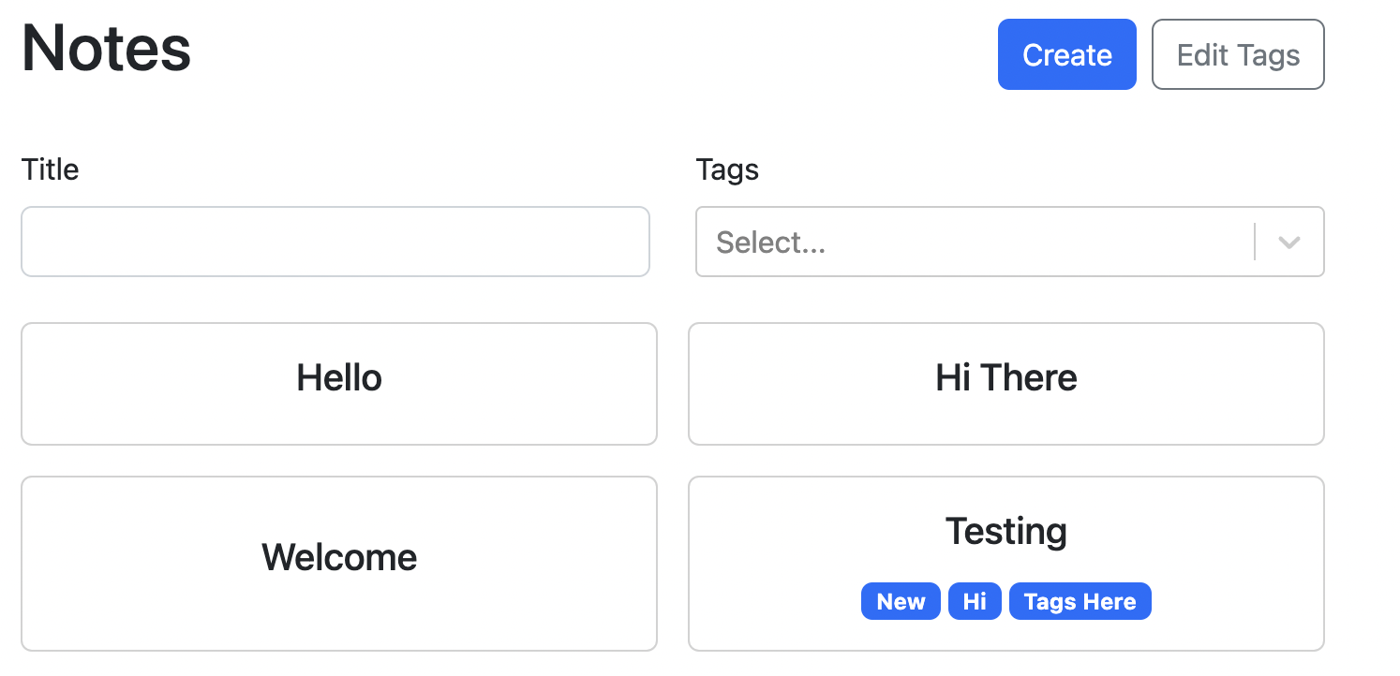Click the Tags field label
This screenshot has width=1400, height=676.
pyautogui.click(x=727, y=169)
